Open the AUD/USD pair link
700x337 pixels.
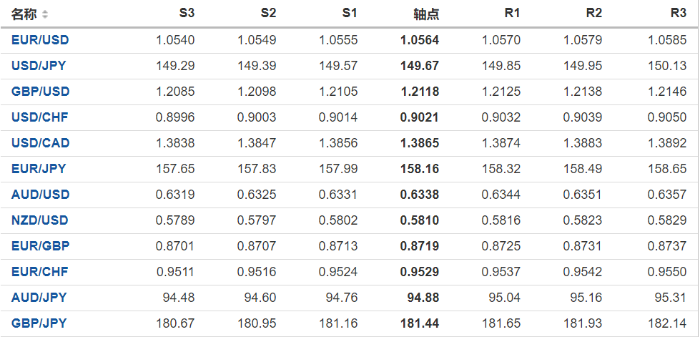(x=40, y=195)
